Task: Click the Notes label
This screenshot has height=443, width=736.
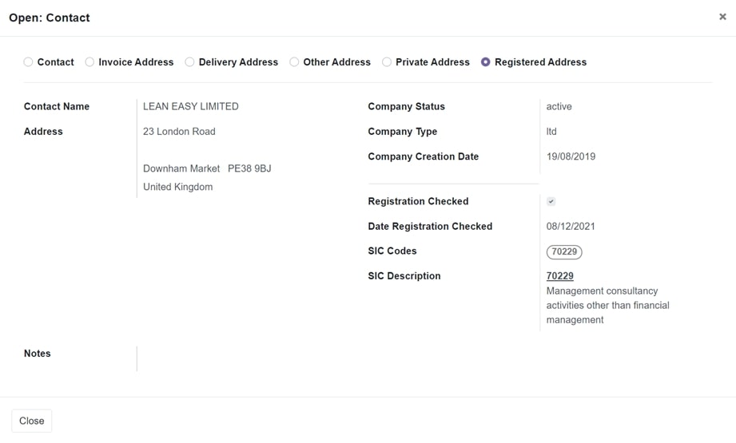Action: click(x=38, y=354)
